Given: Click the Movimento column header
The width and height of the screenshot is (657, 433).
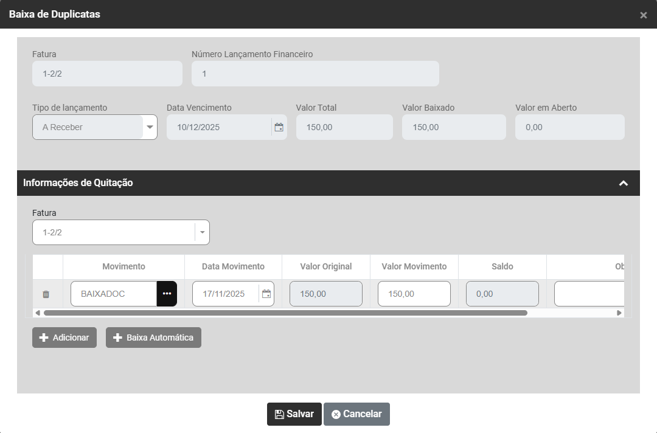Looking at the screenshot, I should (x=123, y=266).
